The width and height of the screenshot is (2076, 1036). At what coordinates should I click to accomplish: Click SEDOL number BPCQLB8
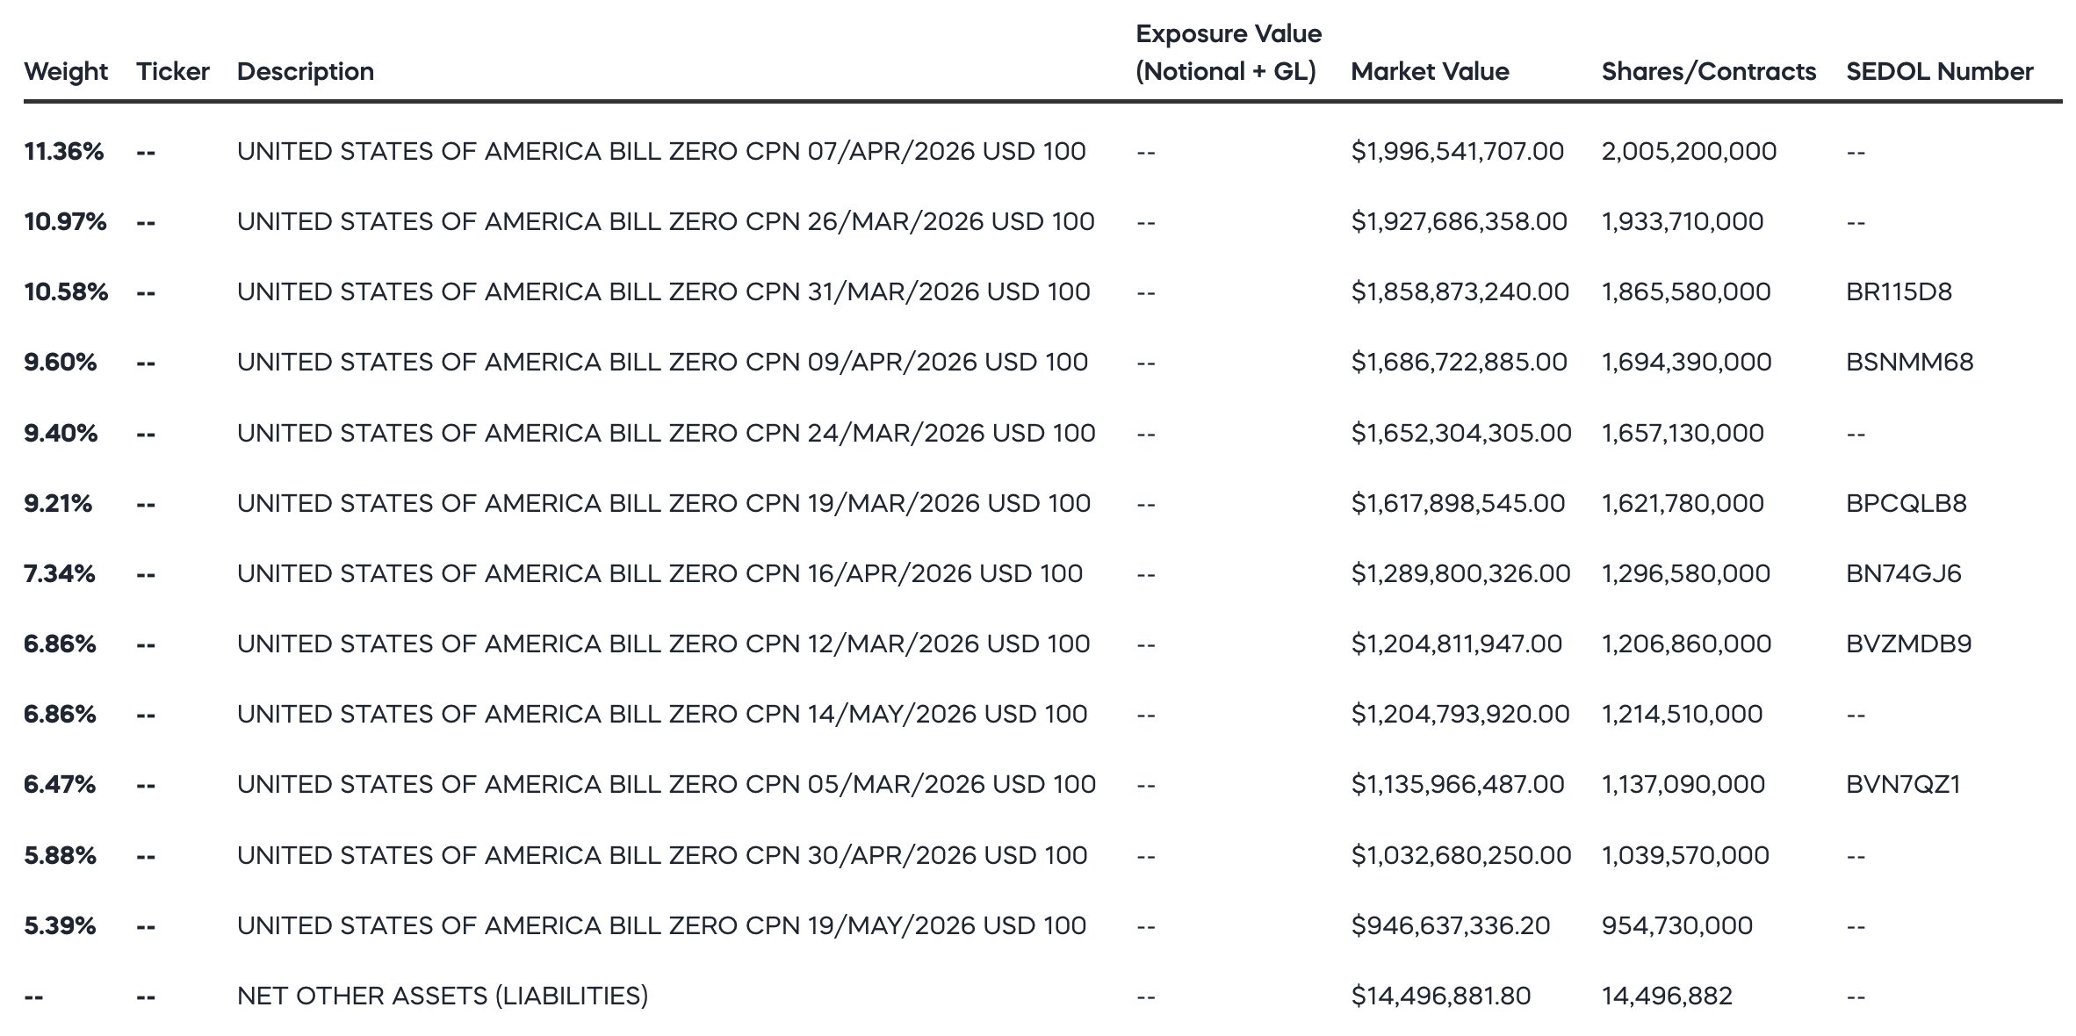(x=1906, y=503)
